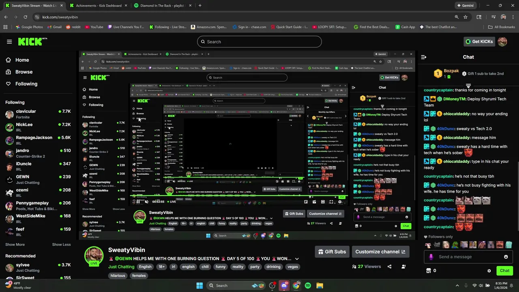Screen dimensions: 519x292
Task: Expand the stream title chevron
Action: pyautogui.click(x=297, y=259)
